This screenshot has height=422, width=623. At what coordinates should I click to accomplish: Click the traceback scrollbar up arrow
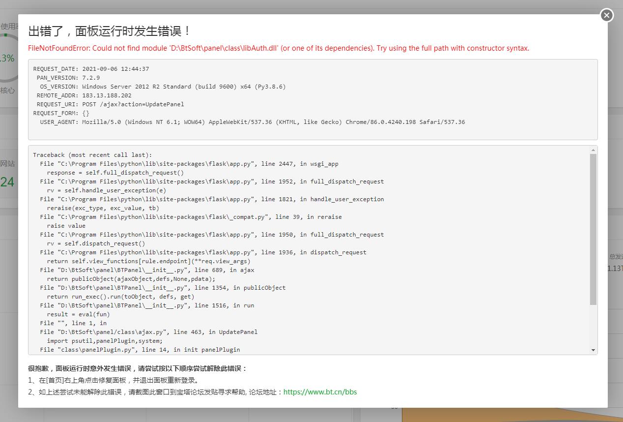(593, 150)
